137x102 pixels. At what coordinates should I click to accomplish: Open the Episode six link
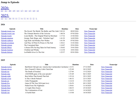click(5, 81)
